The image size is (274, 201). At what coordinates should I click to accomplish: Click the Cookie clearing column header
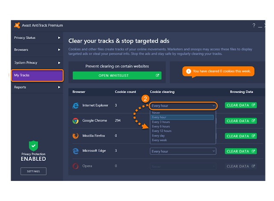[162, 92]
